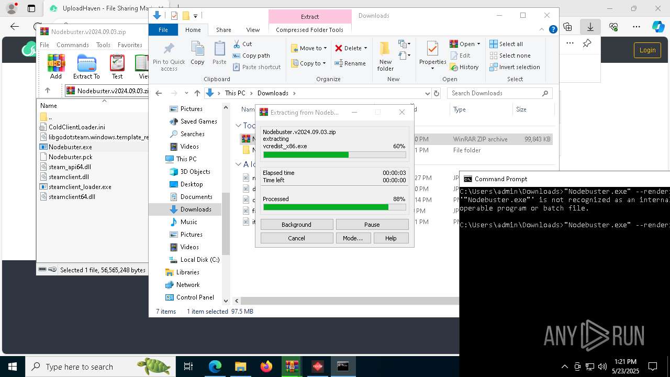Open Edge browser downloads icon
The height and width of the screenshot is (377, 670).
[590, 26]
